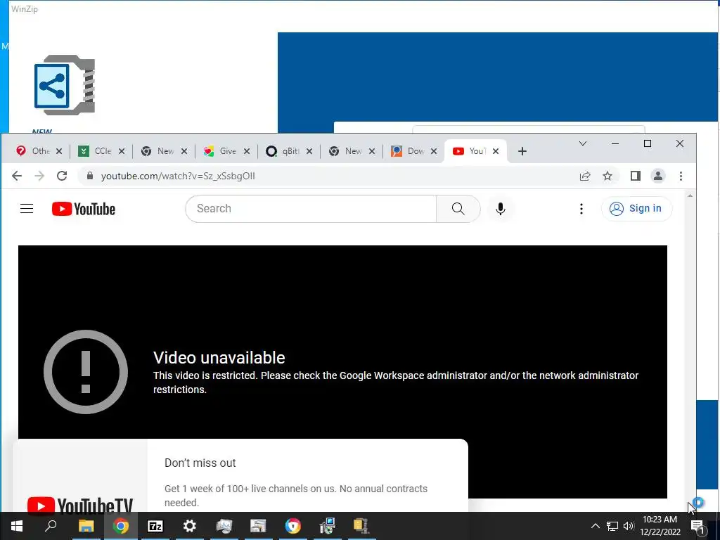The image size is (720, 540).
Task: Open a new Chrome tab
Action: pos(522,151)
